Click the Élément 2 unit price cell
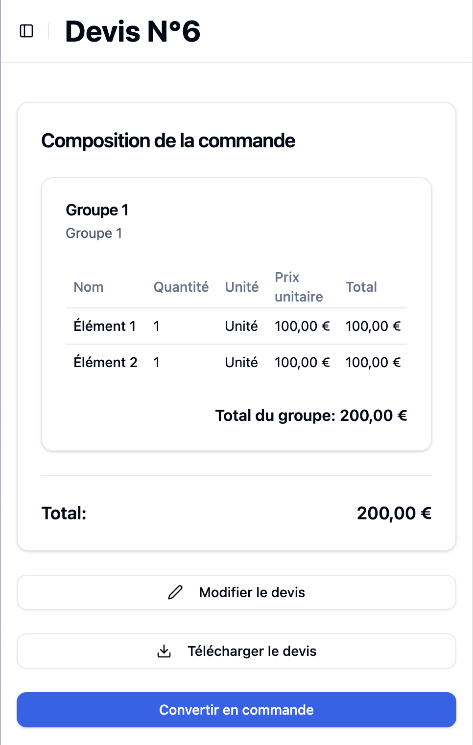Screen dimensions: 473x745 [x=302, y=362]
